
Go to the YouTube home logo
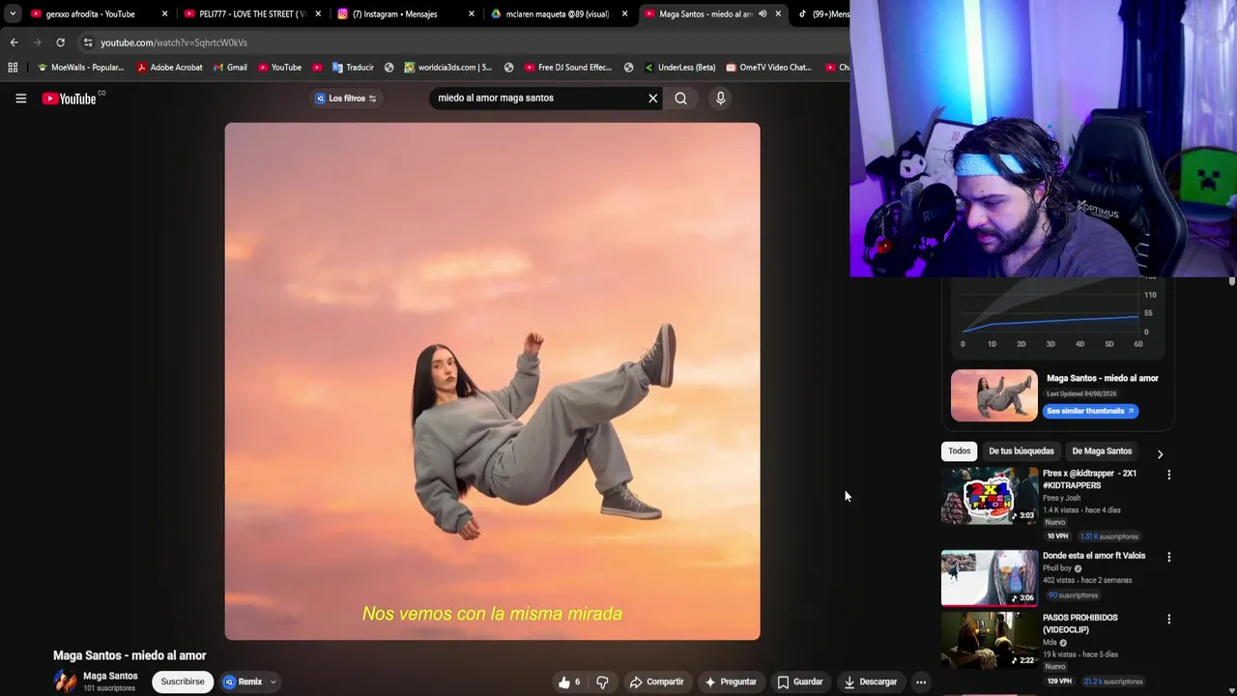(70, 99)
